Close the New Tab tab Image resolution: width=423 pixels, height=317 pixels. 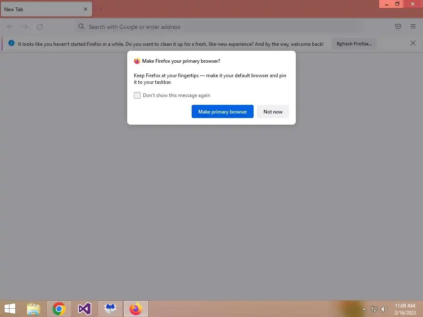click(86, 9)
